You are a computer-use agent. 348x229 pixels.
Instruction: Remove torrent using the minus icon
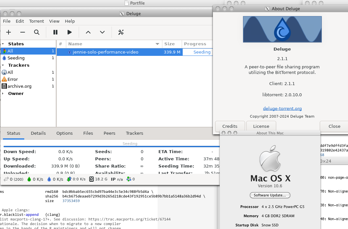coord(22,32)
